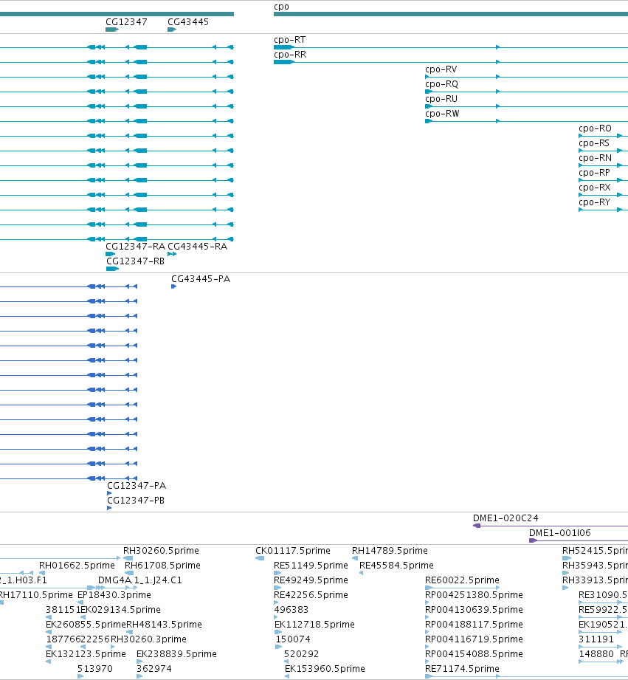Image resolution: width=628 pixels, height=680 pixels.
Task: Select the RE51149.5prime EST
Action: coord(311,566)
